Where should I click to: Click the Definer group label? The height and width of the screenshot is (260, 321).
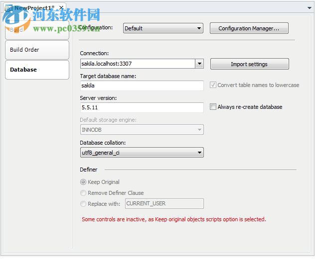coord(89,170)
